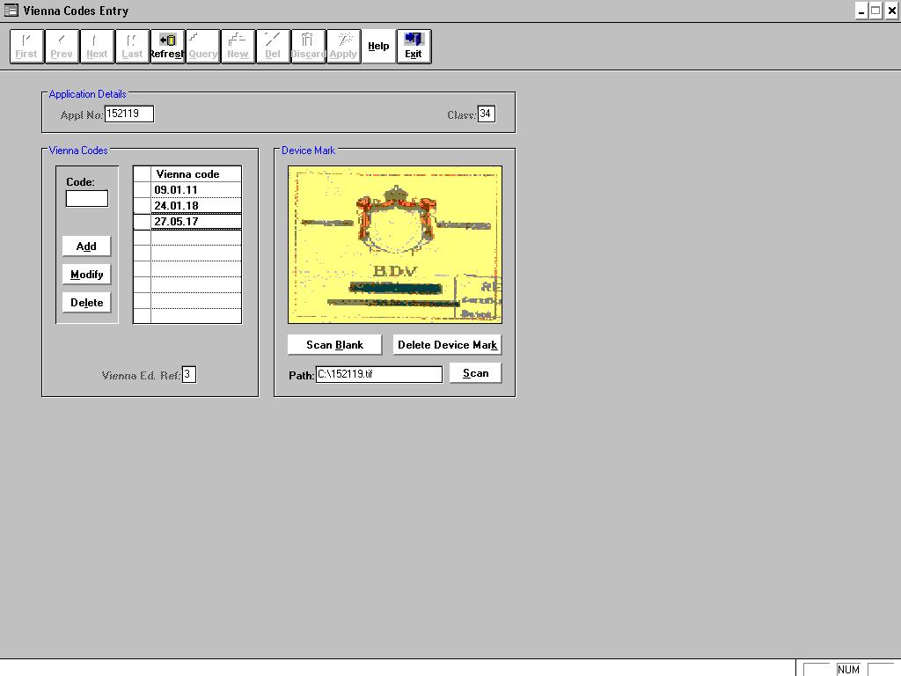The height and width of the screenshot is (676, 901).
Task: Click the Query toolbar icon
Action: click(x=202, y=46)
